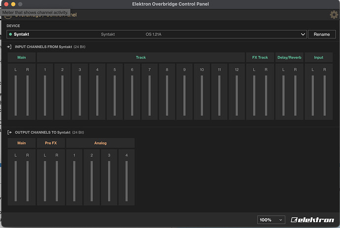Click Track 9 channel meter

click(184, 96)
